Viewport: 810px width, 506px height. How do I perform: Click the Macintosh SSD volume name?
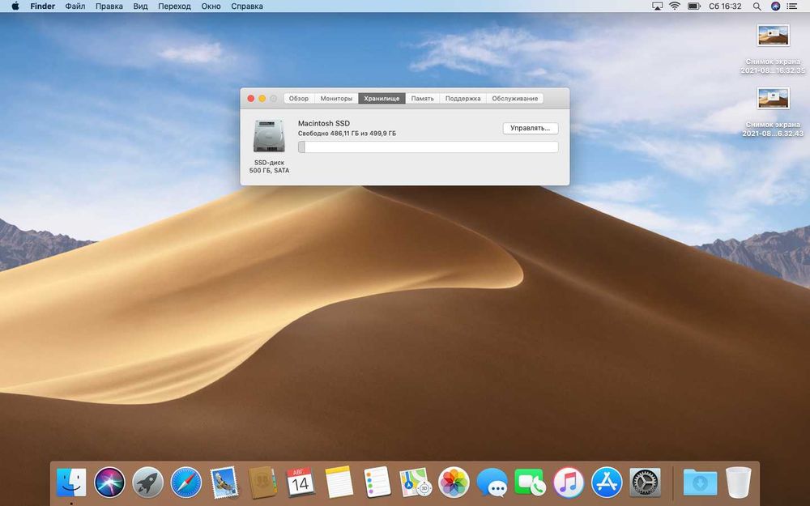[324, 123]
